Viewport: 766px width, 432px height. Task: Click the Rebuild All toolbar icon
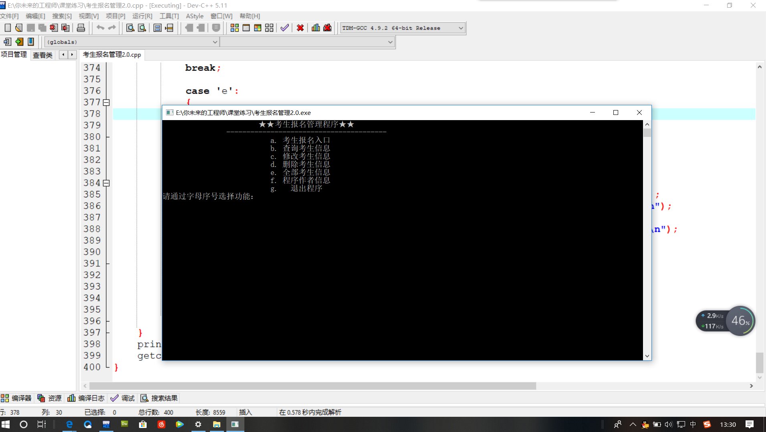pyautogui.click(x=269, y=28)
